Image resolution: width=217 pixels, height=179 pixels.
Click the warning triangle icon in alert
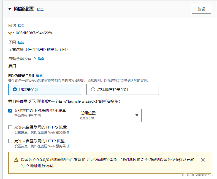tap(16, 160)
